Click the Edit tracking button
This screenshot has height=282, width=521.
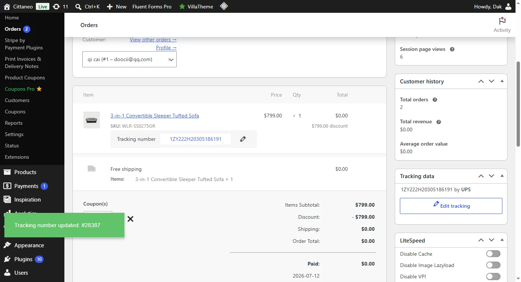[451, 206]
